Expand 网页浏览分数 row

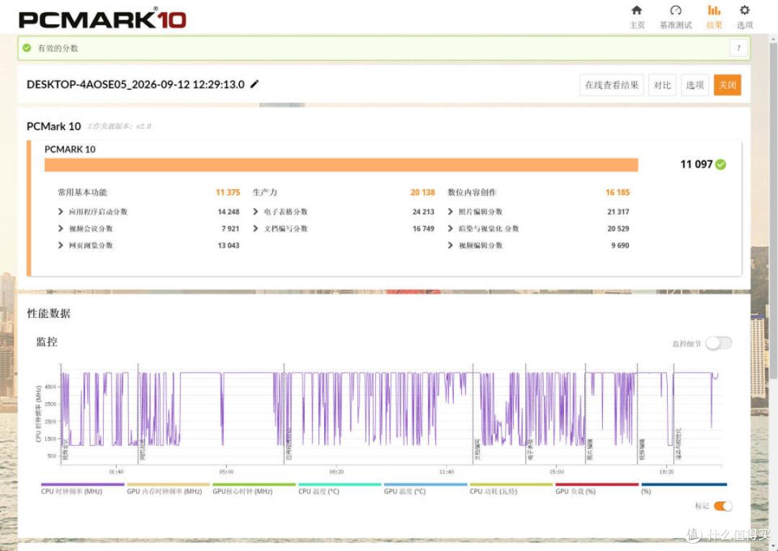pos(61,245)
